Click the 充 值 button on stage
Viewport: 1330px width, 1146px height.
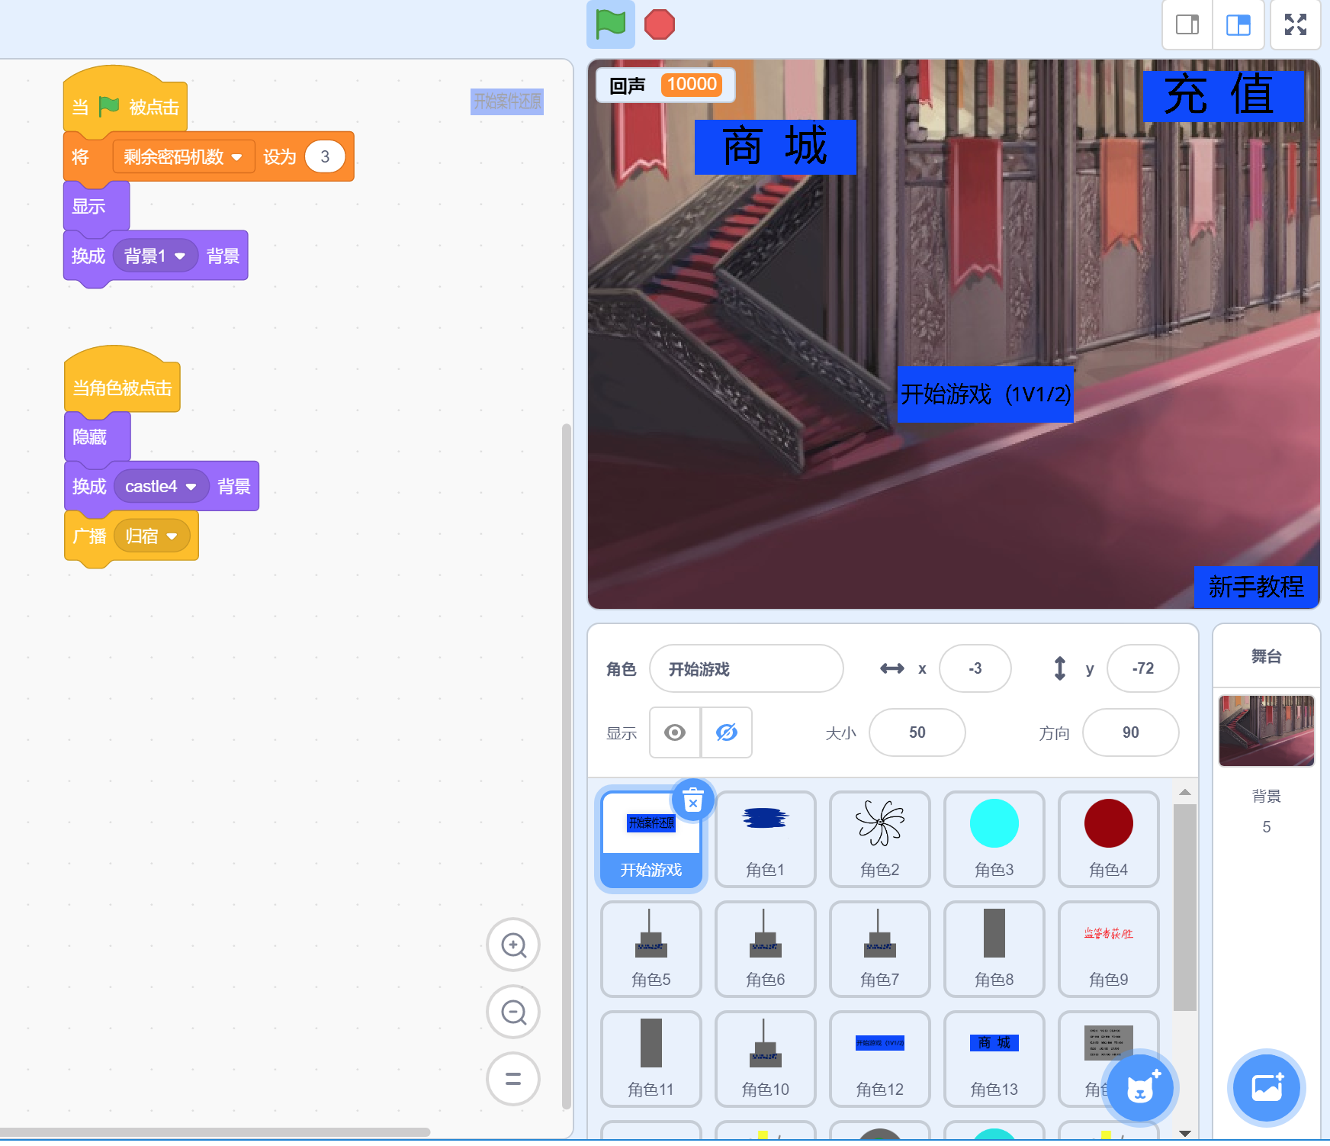[x=1222, y=95]
